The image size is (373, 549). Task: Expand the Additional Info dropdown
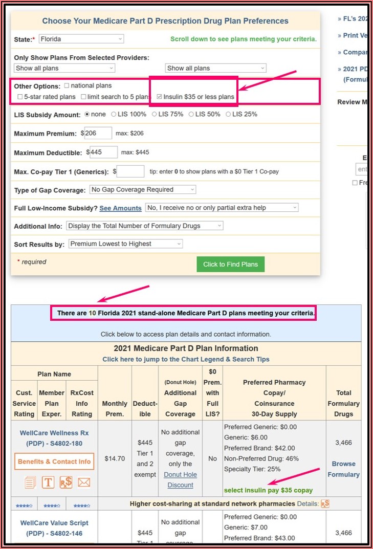click(x=145, y=226)
